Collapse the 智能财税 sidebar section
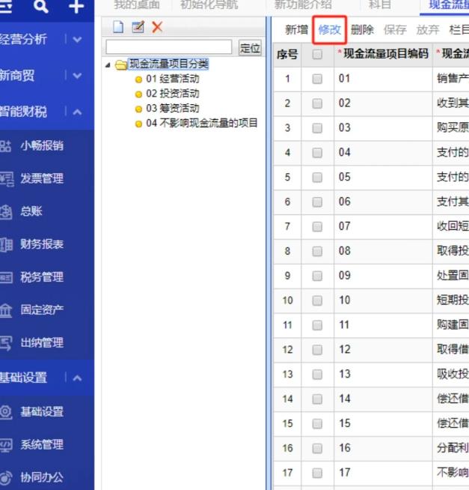 click(x=78, y=112)
